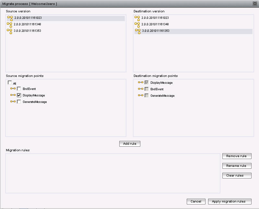Select destination version 2.0.0.201011161023
The image size is (259, 209).
(x=194, y=18)
